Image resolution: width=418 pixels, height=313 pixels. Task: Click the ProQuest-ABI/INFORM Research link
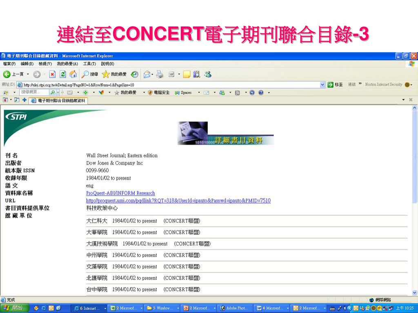pyautogui.click(x=120, y=193)
